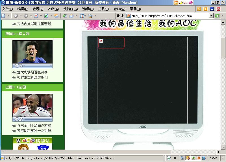This screenshot has width=226, height=162.
Task: Go to the Home page icon
Action: [x=56, y=16]
